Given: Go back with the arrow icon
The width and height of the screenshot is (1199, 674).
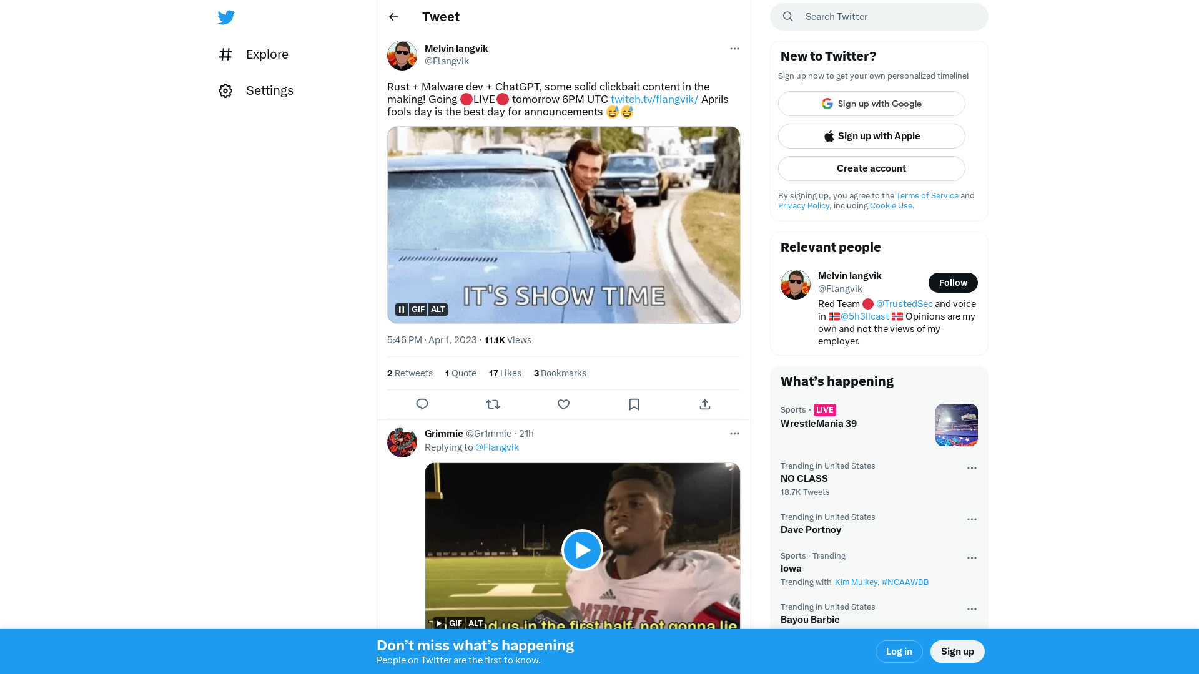Looking at the screenshot, I should click(x=393, y=17).
